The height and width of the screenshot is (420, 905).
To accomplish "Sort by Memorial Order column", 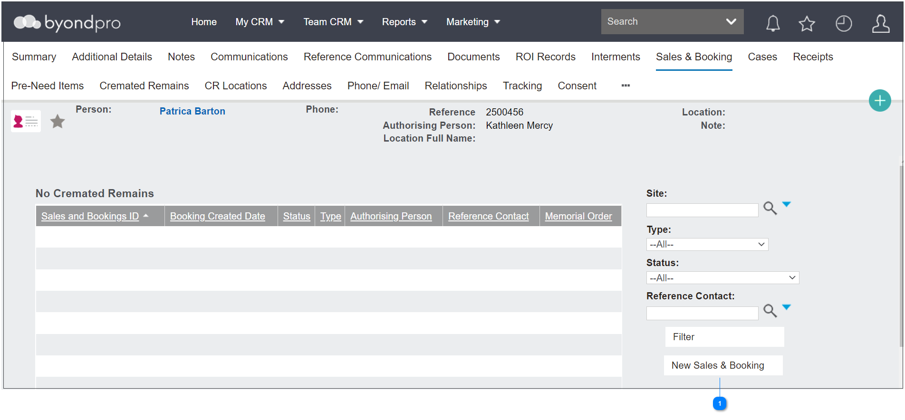I will [578, 216].
